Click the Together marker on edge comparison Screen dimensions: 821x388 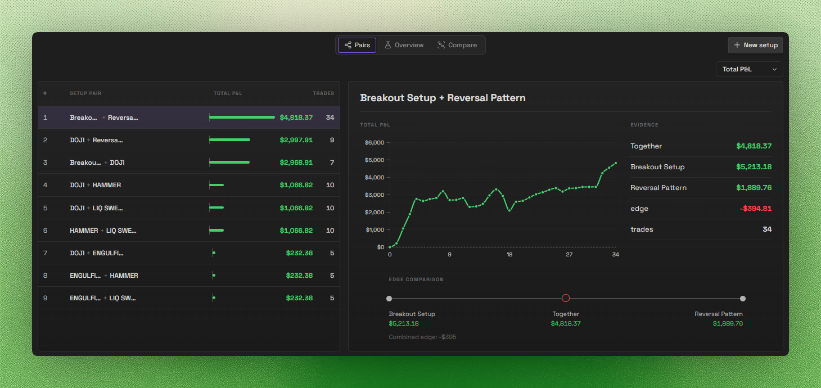[x=566, y=298]
